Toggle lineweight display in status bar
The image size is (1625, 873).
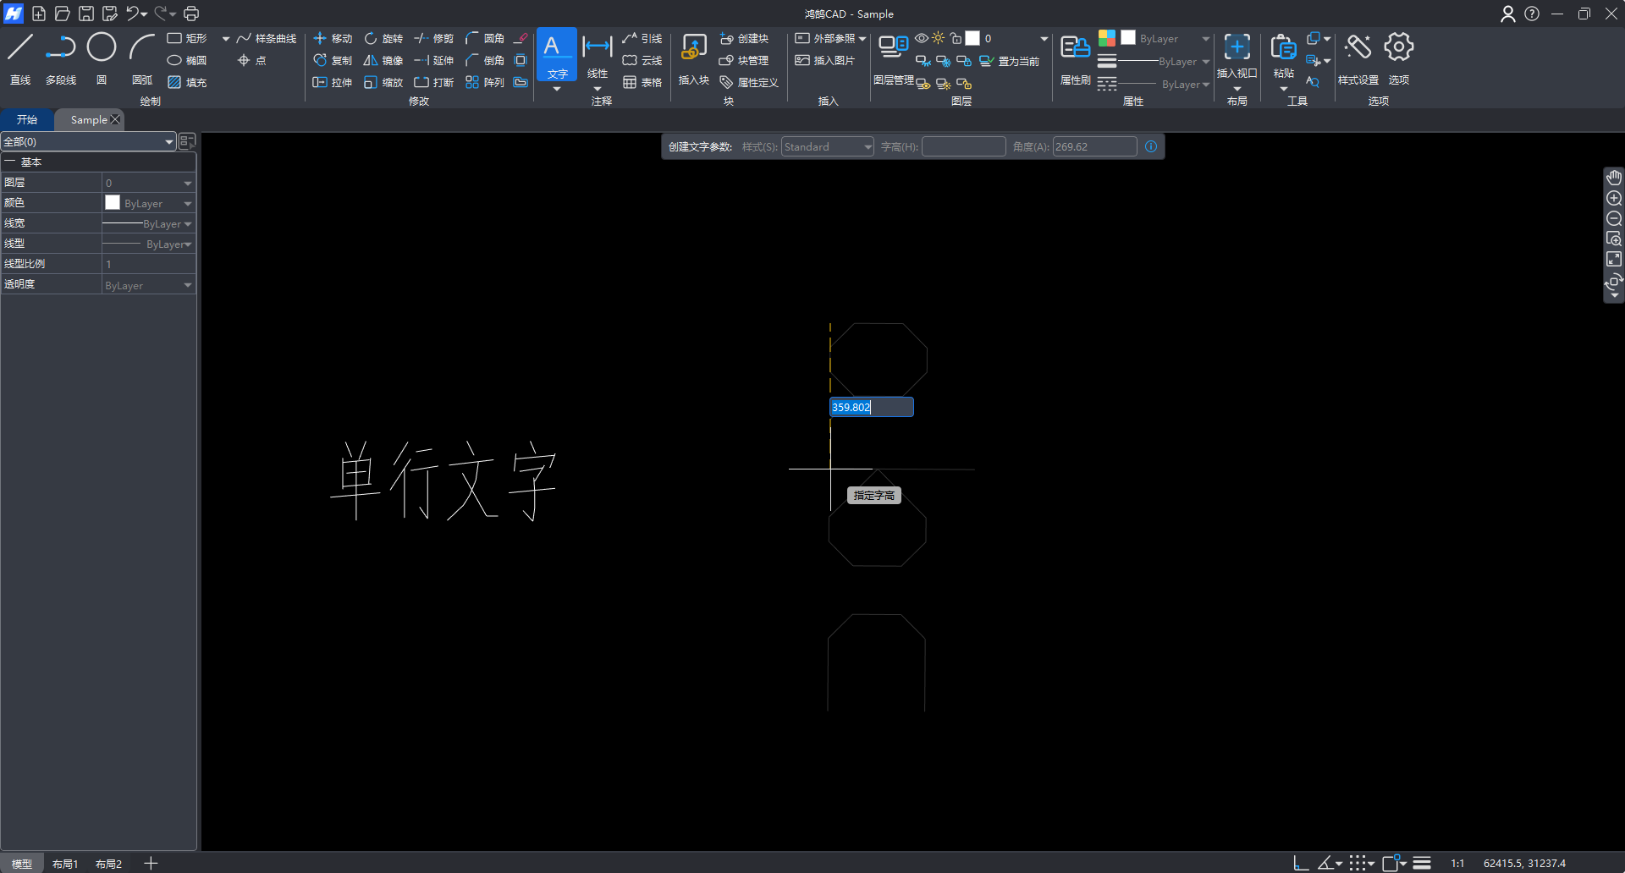pyautogui.click(x=1422, y=863)
